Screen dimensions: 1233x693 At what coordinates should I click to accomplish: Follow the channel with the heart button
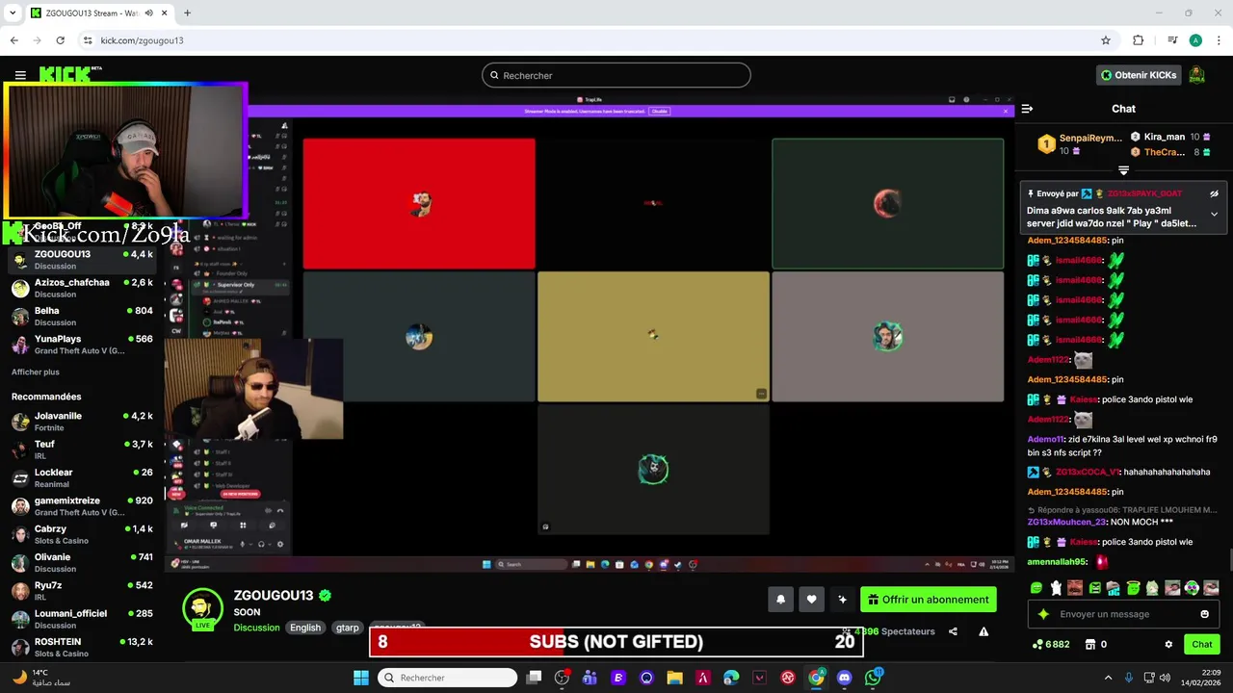point(811,600)
